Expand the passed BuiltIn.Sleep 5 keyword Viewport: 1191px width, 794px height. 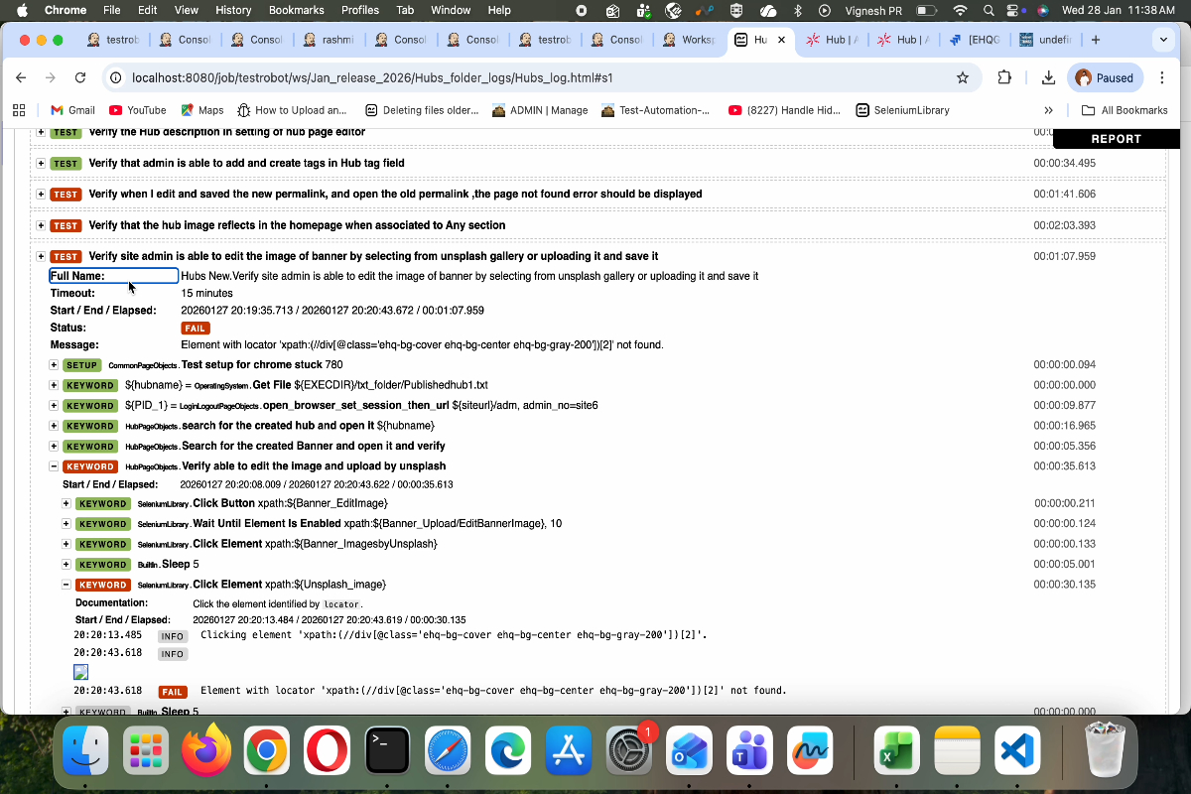tap(66, 565)
